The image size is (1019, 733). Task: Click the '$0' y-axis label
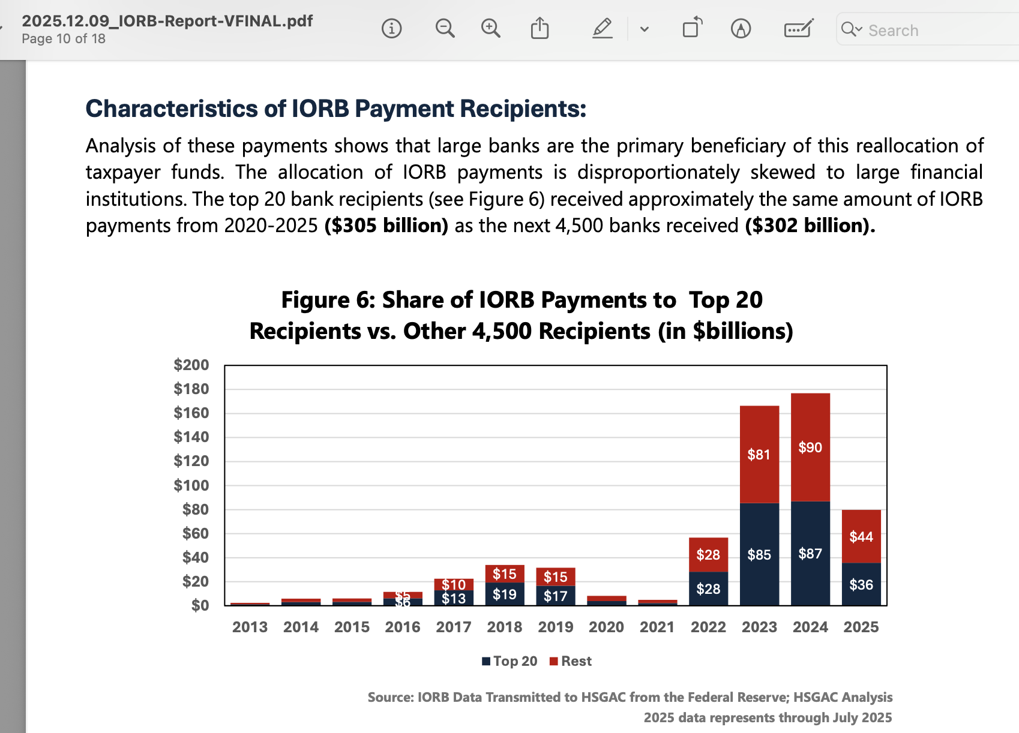coord(200,605)
